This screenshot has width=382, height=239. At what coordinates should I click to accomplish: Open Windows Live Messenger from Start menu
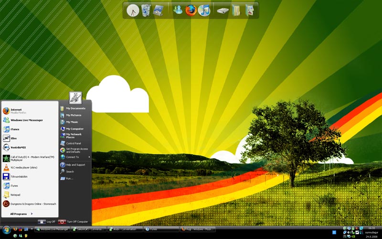[30, 120]
